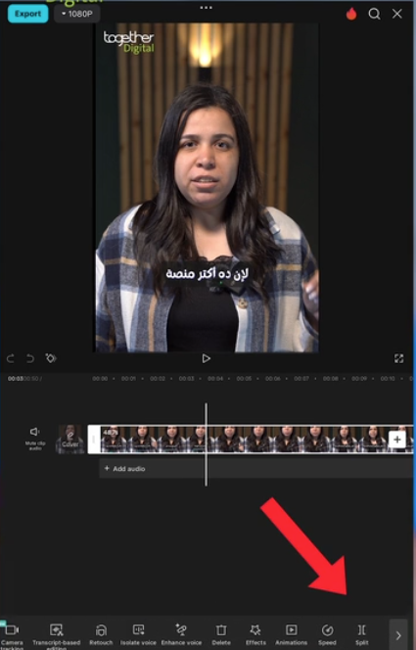Open the Retouch tool
Screen dimensions: 416x650
[101, 634]
